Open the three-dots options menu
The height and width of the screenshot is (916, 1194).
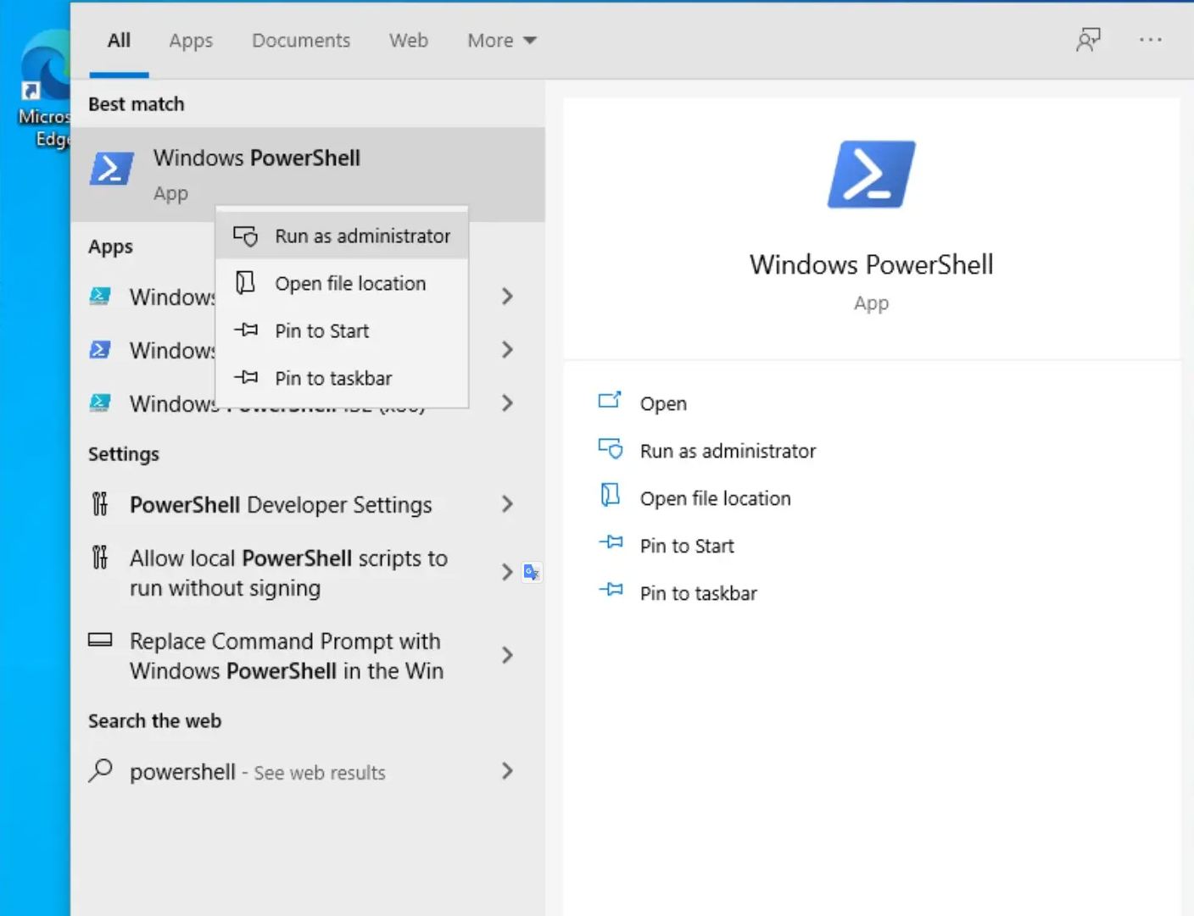[1151, 40]
